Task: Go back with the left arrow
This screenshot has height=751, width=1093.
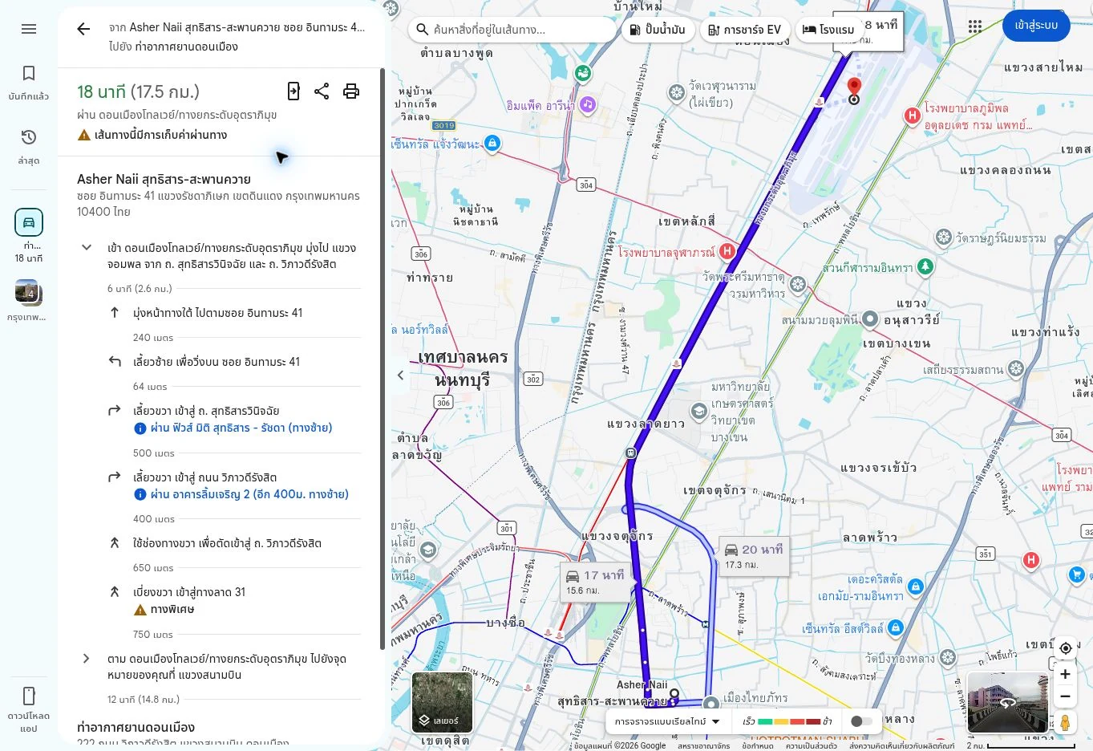Action: tap(83, 29)
